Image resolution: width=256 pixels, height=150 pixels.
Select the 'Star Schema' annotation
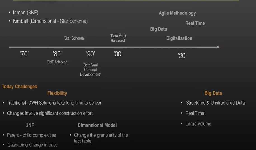pos(74,38)
